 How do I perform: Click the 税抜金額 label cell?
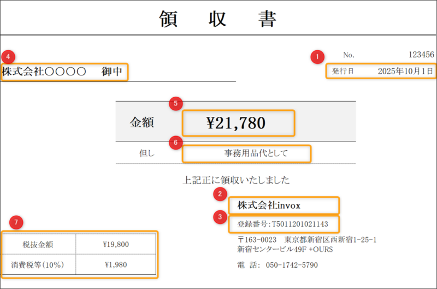(39, 244)
